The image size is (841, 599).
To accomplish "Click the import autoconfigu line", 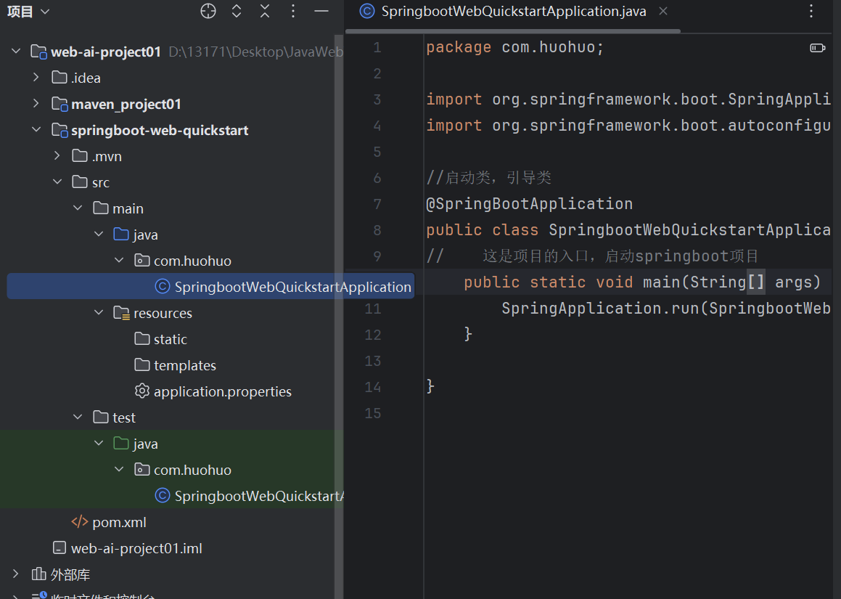I will (628, 126).
